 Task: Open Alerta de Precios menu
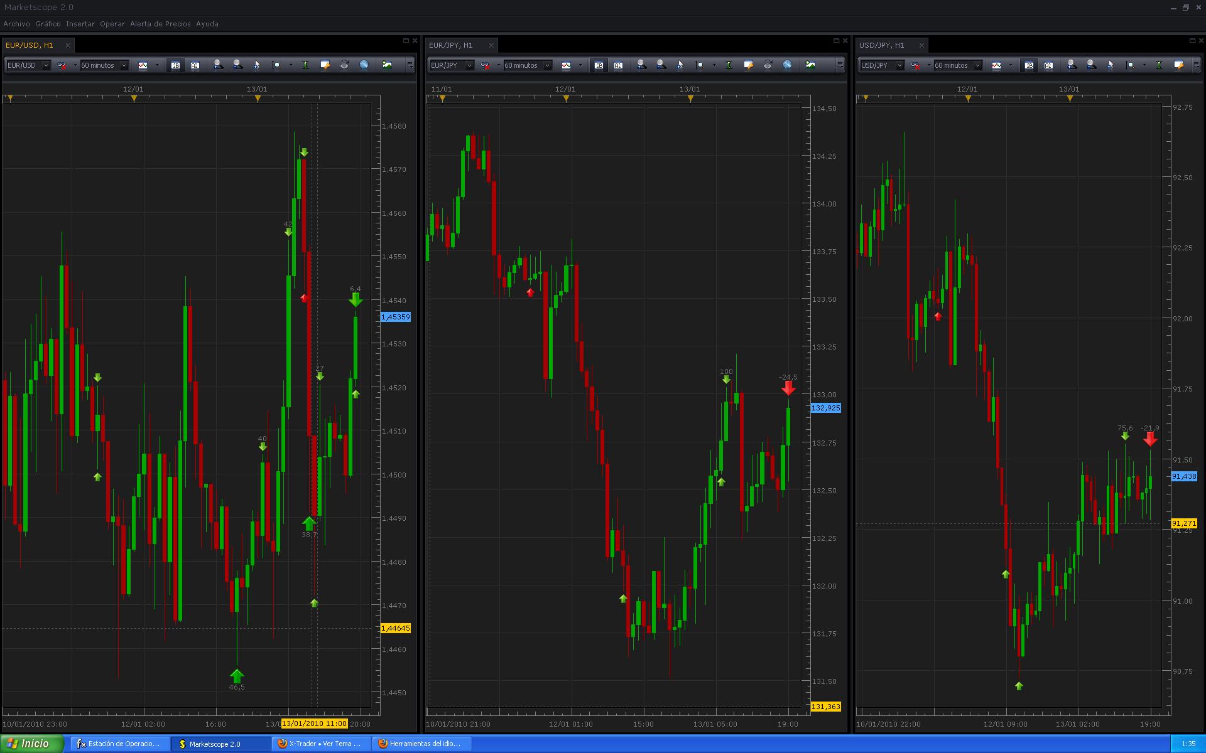coord(160,24)
